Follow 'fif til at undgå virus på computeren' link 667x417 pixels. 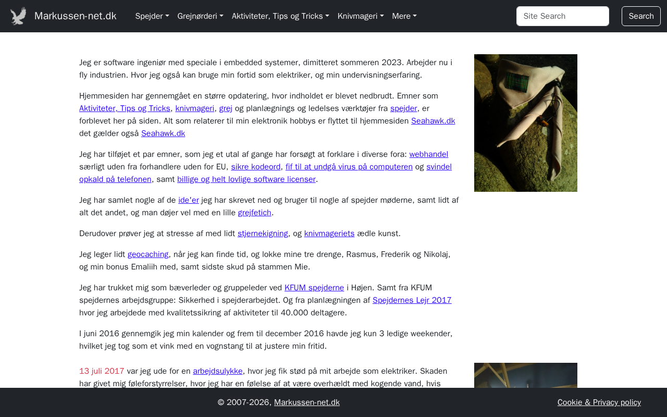tap(349, 167)
